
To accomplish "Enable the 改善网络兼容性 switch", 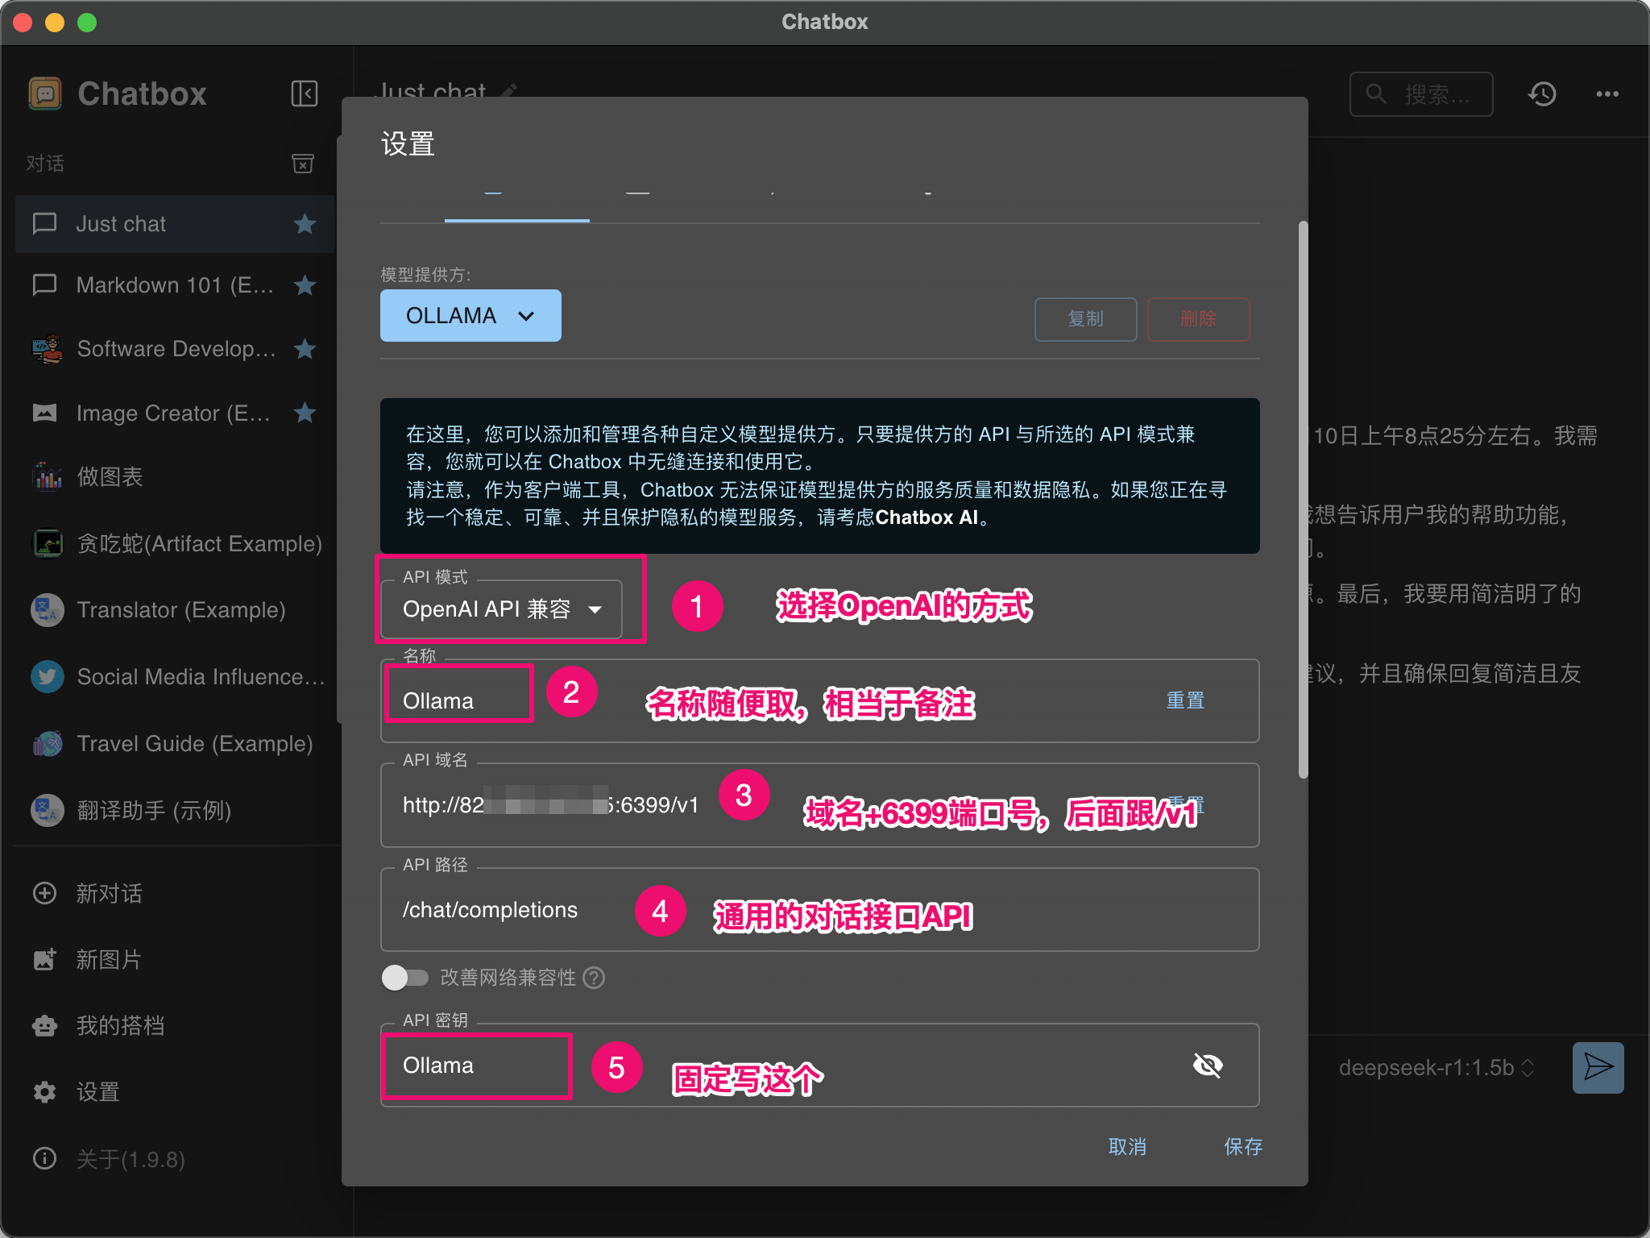I will (x=405, y=978).
